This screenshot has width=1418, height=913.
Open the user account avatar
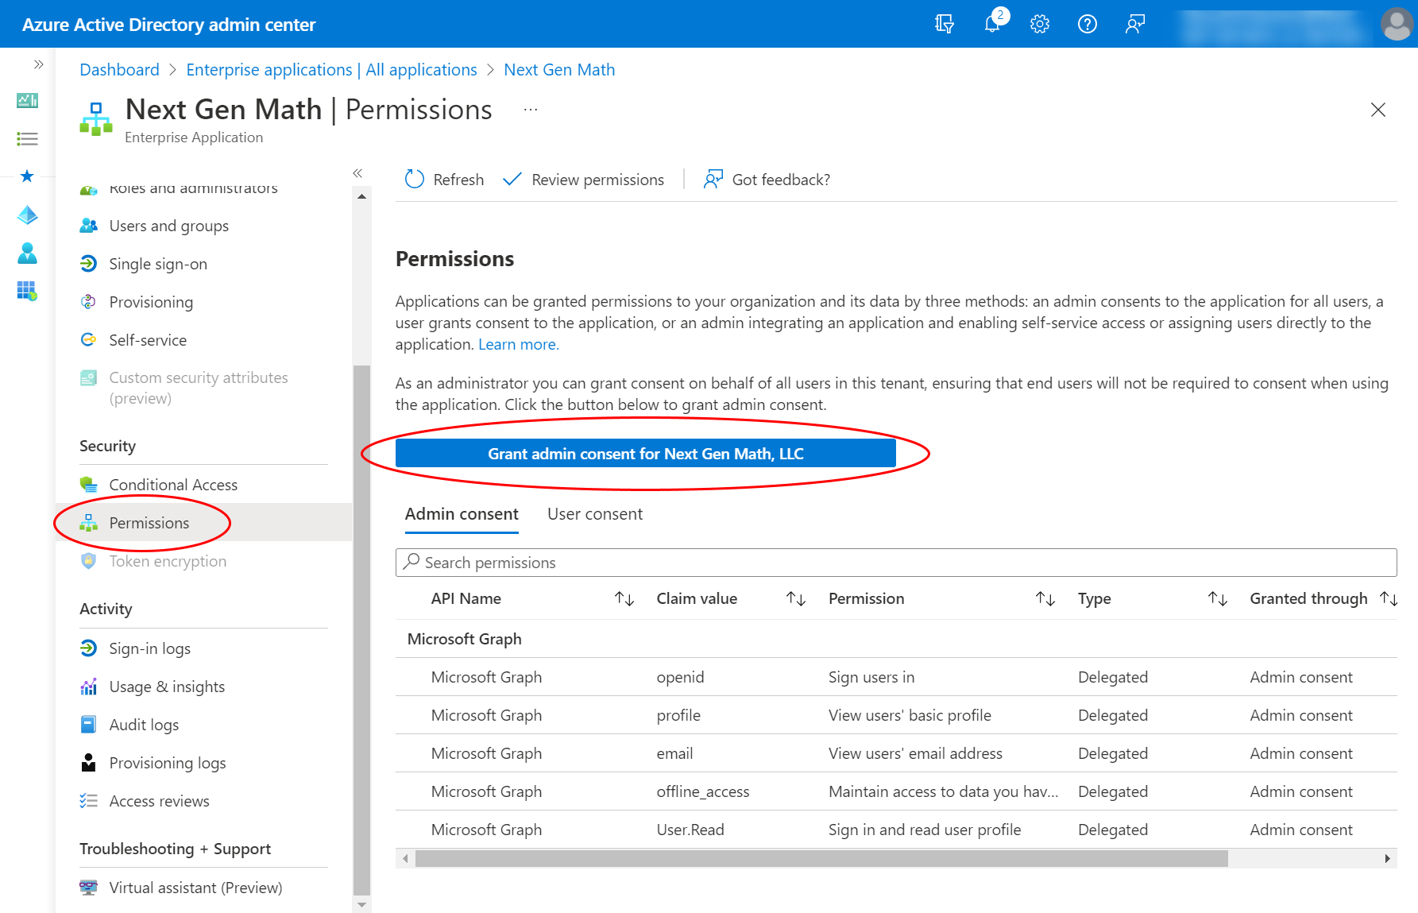coord(1397,24)
